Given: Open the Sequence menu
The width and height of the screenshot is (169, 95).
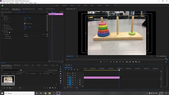Looking at the screenshot, I should [x=12, y=3].
